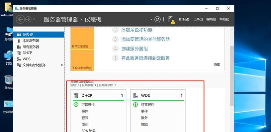The height and width of the screenshot is (132, 271).
Task: Click the 创建服务器组 link
Action: click(135, 49)
